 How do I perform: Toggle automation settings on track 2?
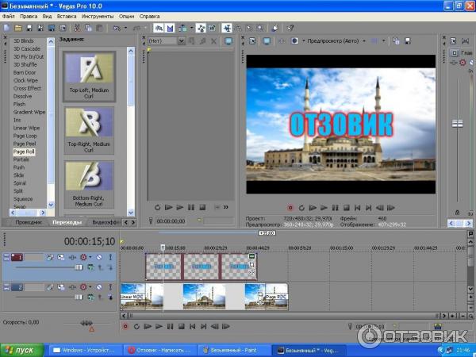83,287
